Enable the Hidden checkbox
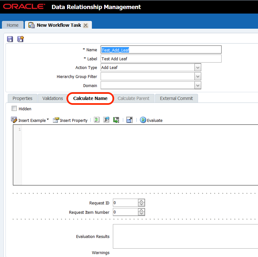Screen dimensions: 258x257 point(14,109)
